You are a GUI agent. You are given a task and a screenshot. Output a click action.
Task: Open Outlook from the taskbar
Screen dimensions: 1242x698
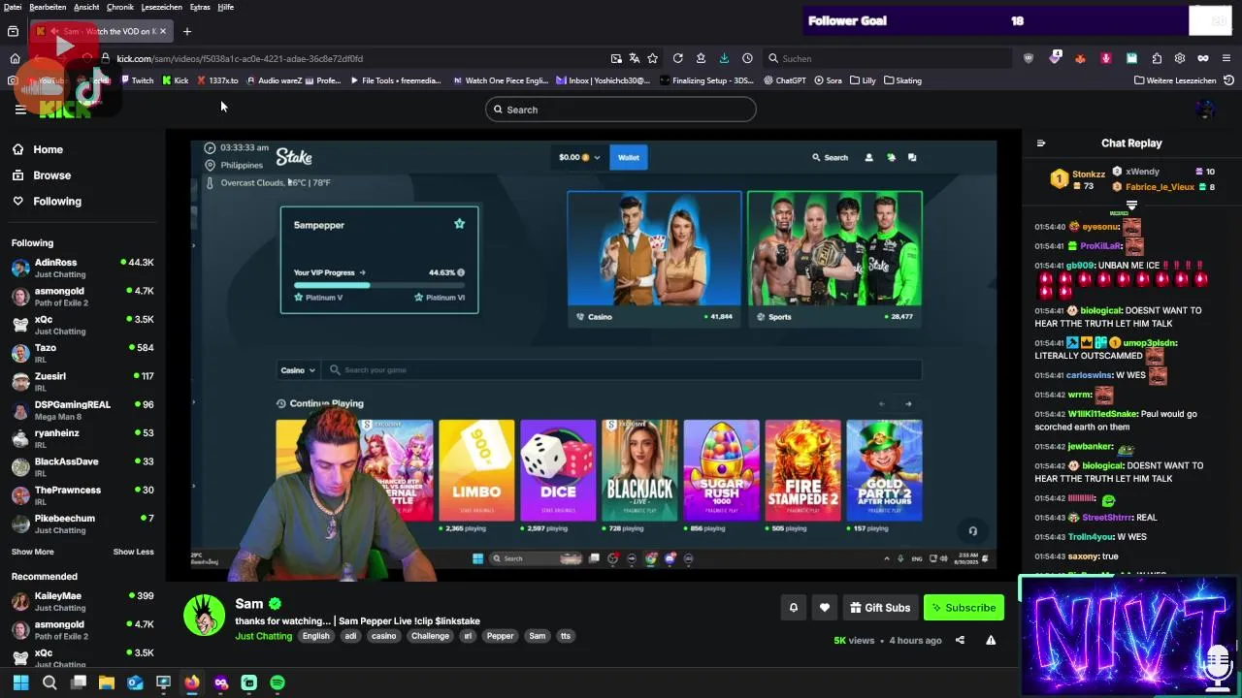pos(135,682)
